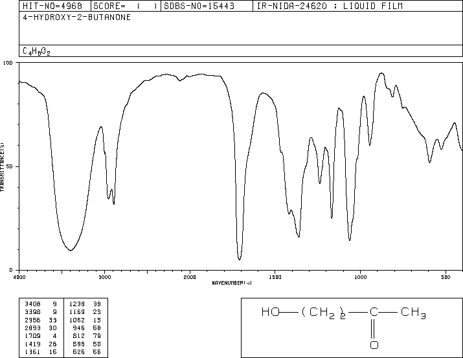Select peak table value 946
463x358 pixels.
coord(79,328)
